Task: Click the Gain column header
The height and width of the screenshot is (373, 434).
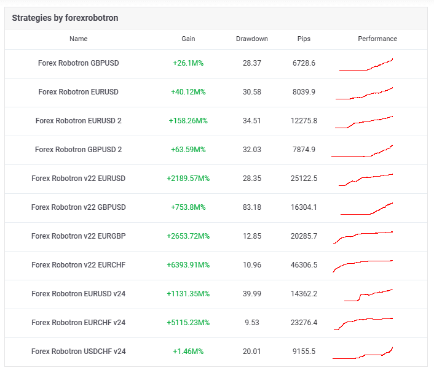Action: [188, 39]
